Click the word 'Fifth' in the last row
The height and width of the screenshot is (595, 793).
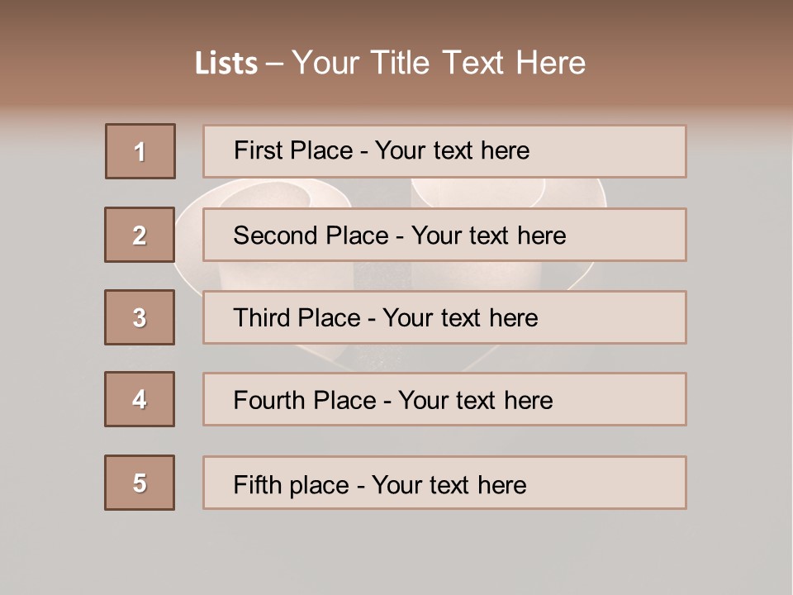[x=258, y=484]
